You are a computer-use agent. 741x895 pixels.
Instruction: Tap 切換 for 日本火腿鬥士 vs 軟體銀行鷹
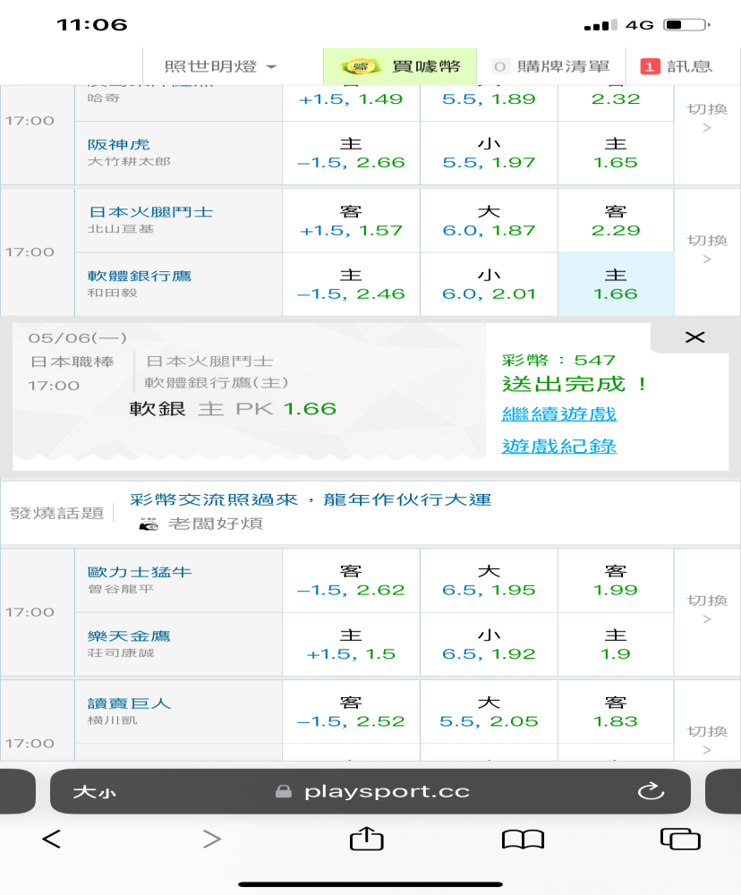707,250
